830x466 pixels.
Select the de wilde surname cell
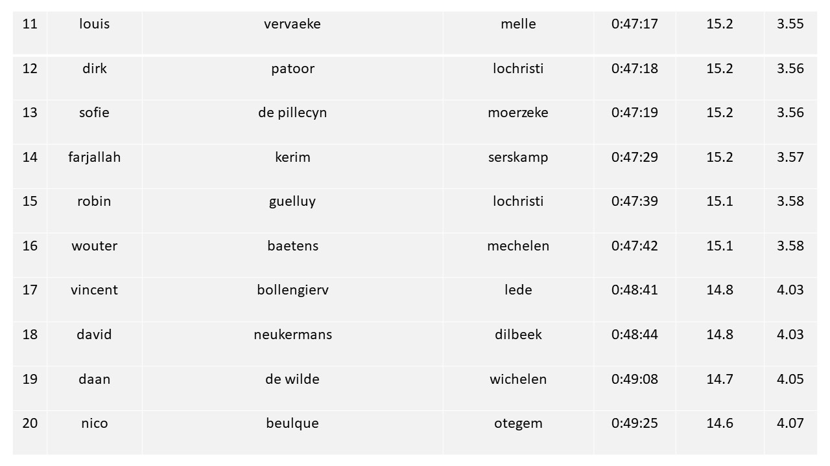coord(292,388)
